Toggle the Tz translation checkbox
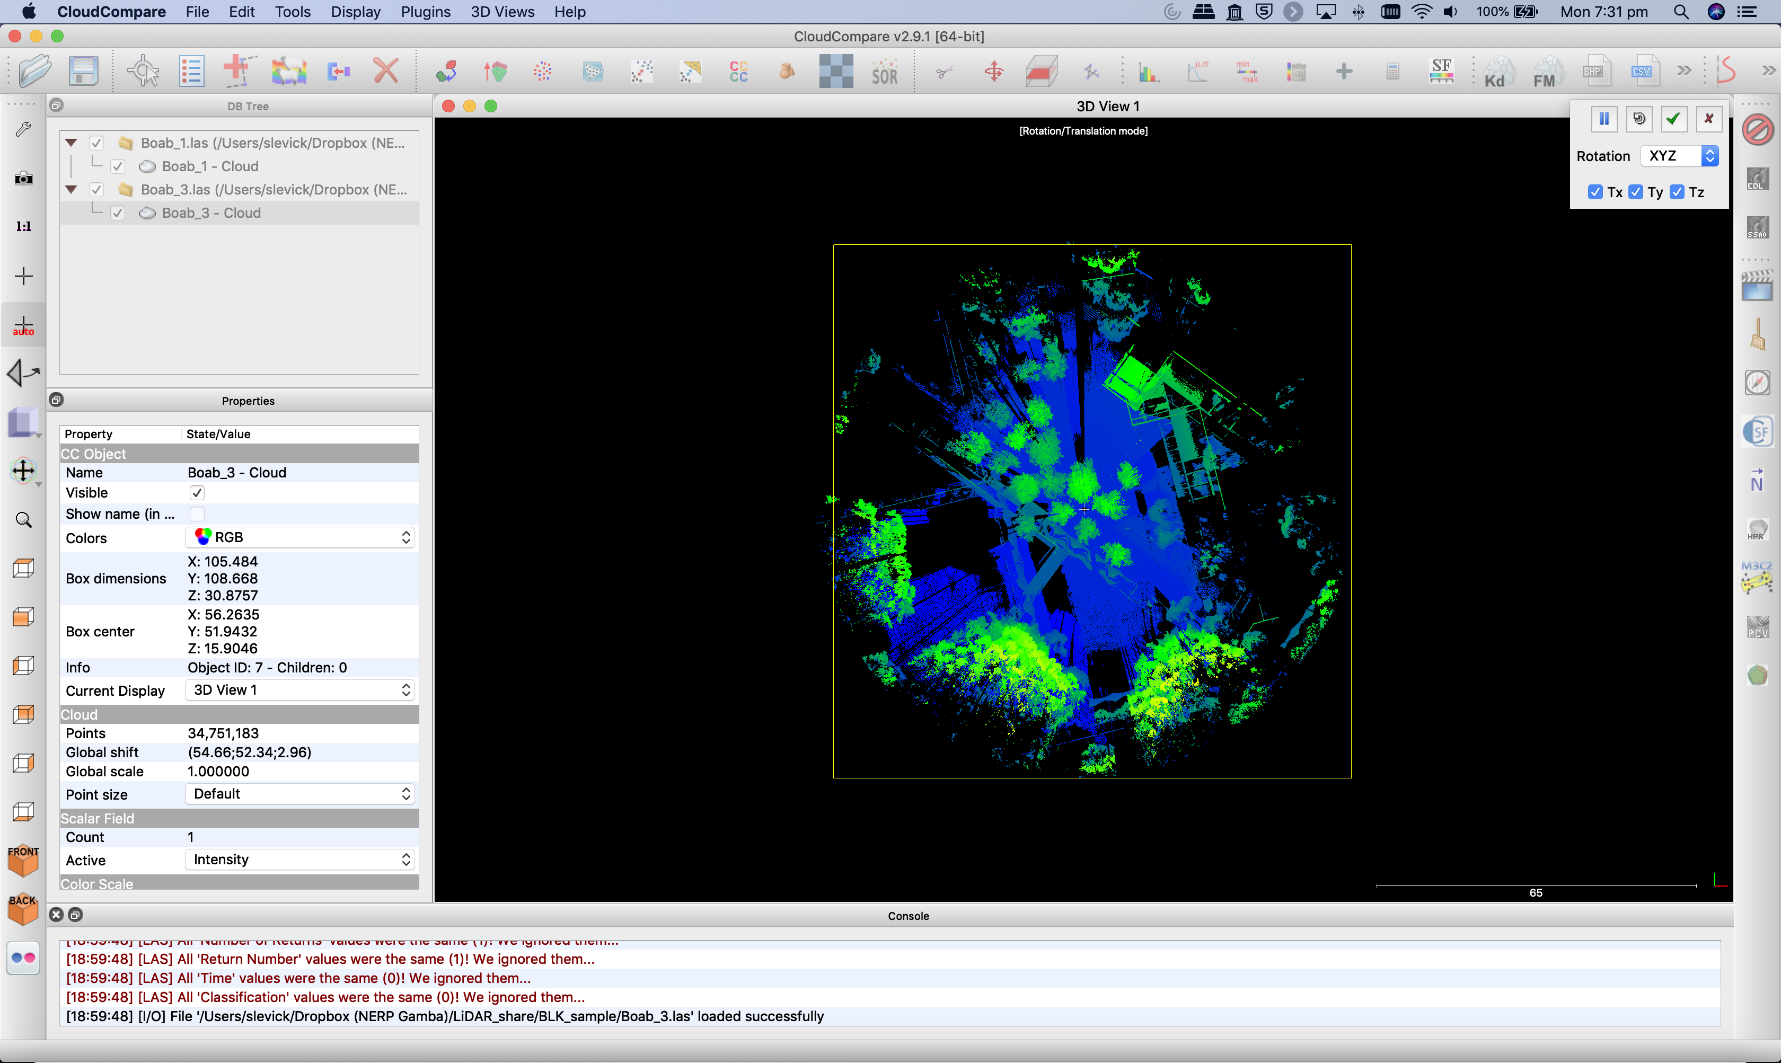This screenshot has height=1063, width=1781. 1677,192
